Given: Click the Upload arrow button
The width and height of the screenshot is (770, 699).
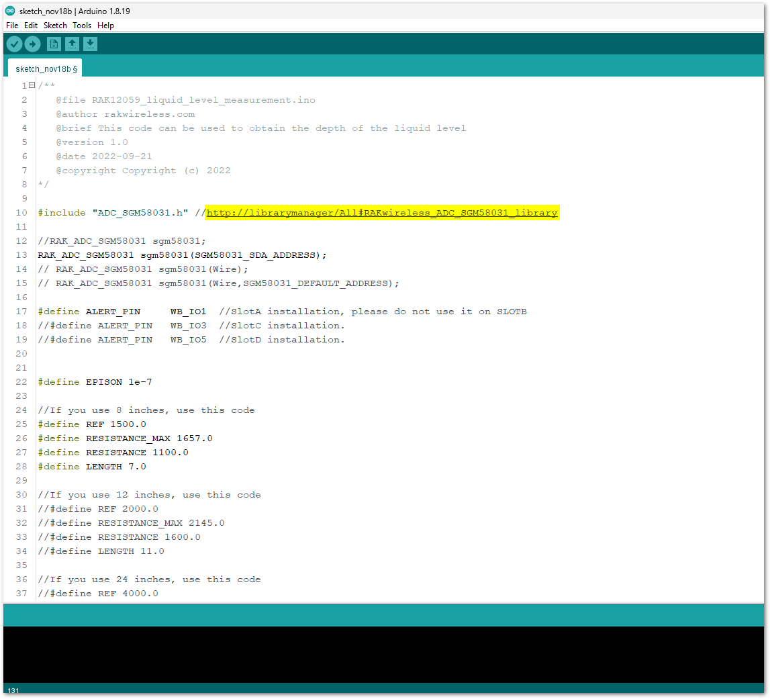Looking at the screenshot, I should (x=32, y=44).
